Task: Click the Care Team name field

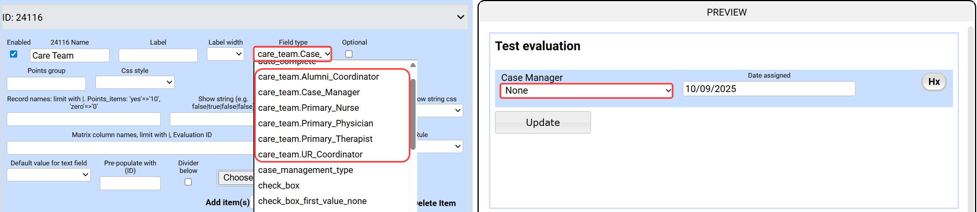Action: pyautogui.click(x=70, y=55)
